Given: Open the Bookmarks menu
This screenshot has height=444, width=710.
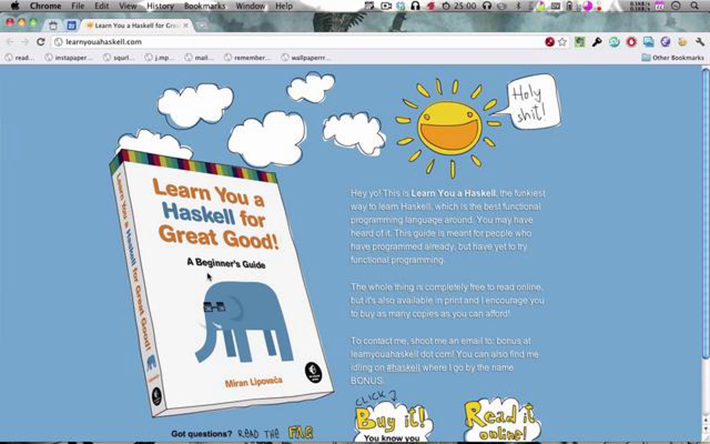Looking at the screenshot, I should [x=205, y=6].
